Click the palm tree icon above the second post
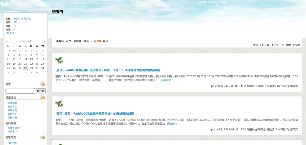Image resolution: width=306 pixels, height=145 pixels. tap(59, 104)
